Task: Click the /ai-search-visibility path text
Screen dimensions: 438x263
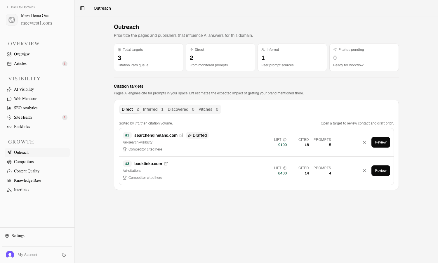Action: coord(138,142)
